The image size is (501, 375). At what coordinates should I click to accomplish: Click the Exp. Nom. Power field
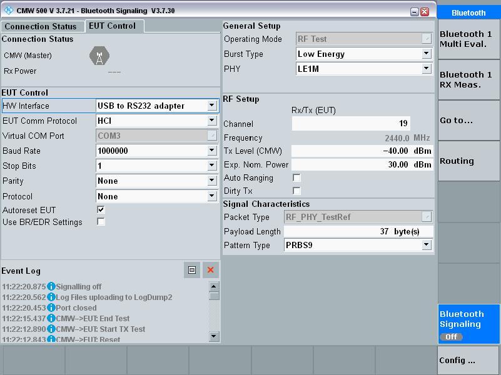[362, 164]
